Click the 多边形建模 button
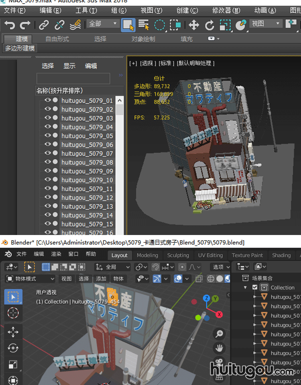301x385 pixels. (x=20, y=49)
